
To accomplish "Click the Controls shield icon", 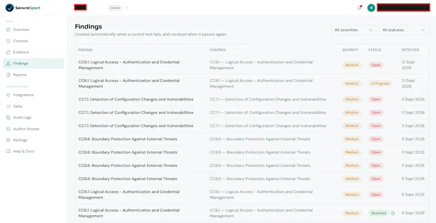I will point(8,41).
